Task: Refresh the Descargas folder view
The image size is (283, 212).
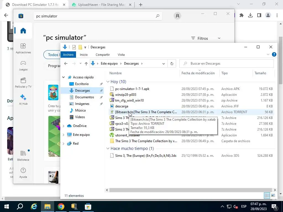Action: (x=172, y=63)
